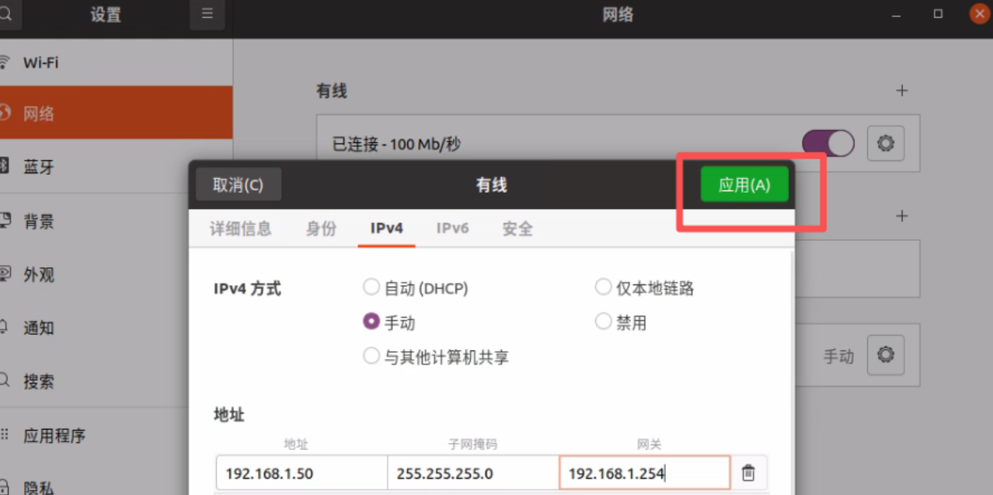This screenshot has width=993, height=495.
Task: Click the gateway field 192.168.1.254
Action: coord(643,473)
